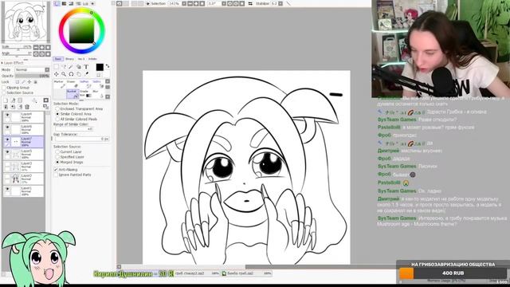Click the Undo button in top toolbar
The width and height of the screenshot is (510, 287).
[120, 3]
